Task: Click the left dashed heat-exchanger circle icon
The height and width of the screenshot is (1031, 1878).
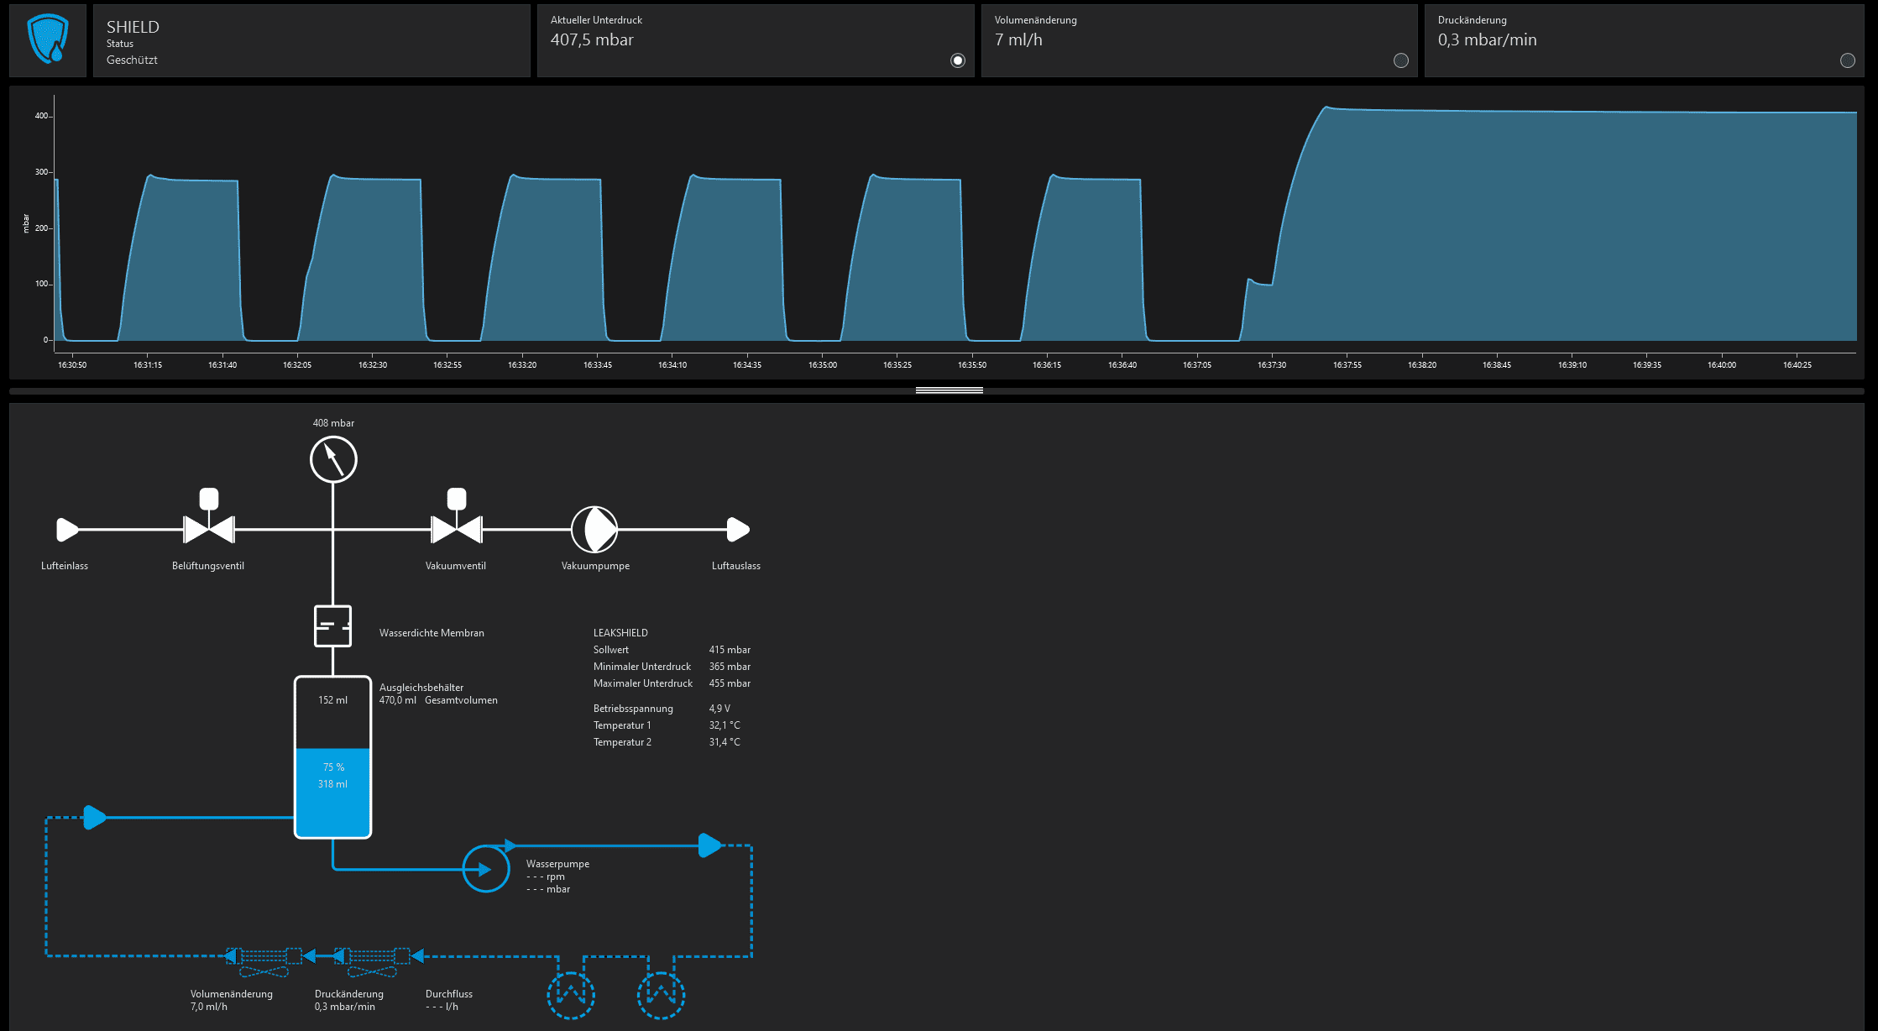Action: 571,996
